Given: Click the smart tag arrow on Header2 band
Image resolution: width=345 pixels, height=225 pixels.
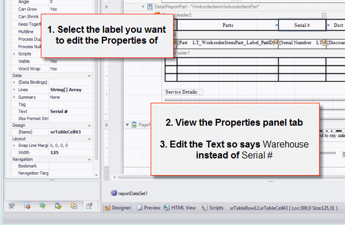Looking at the screenshot, I should (324, 15).
